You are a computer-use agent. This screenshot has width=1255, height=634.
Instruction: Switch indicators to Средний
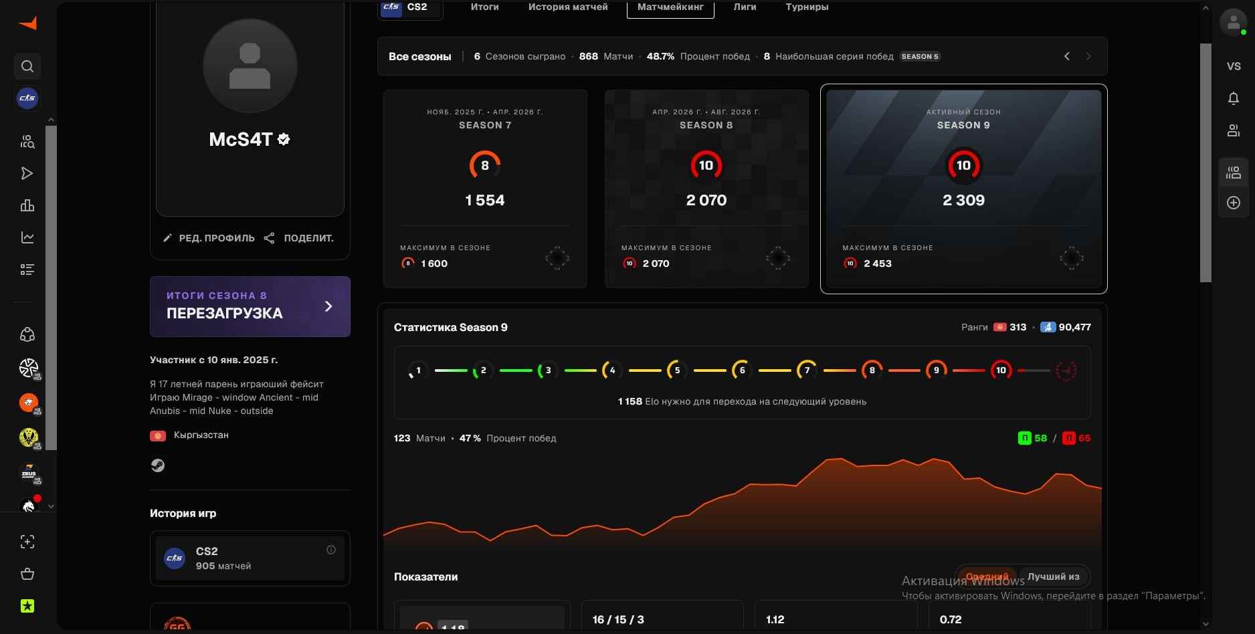987,576
